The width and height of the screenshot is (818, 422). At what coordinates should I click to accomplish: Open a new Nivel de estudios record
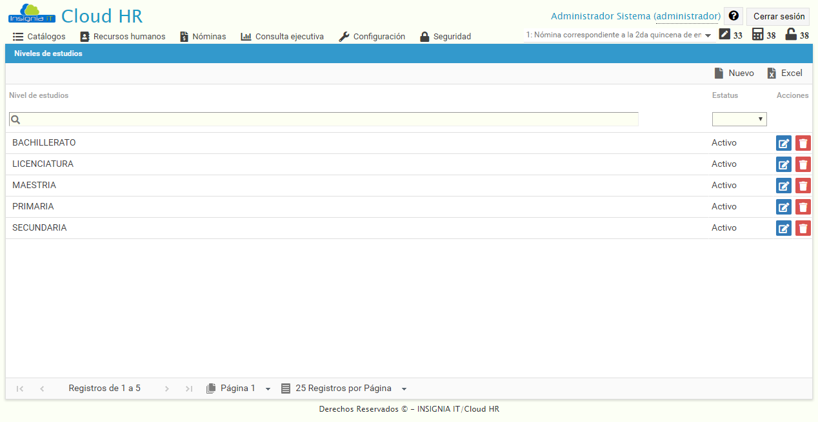(x=735, y=73)
